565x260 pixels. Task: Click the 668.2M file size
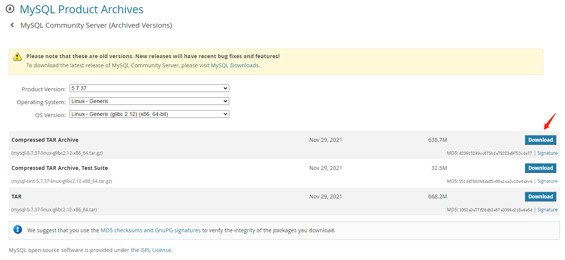[x=438, y=197]
